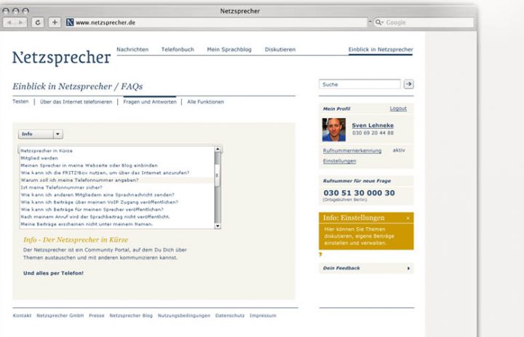
Task: Click in the Suche input field
Action: 360,84
